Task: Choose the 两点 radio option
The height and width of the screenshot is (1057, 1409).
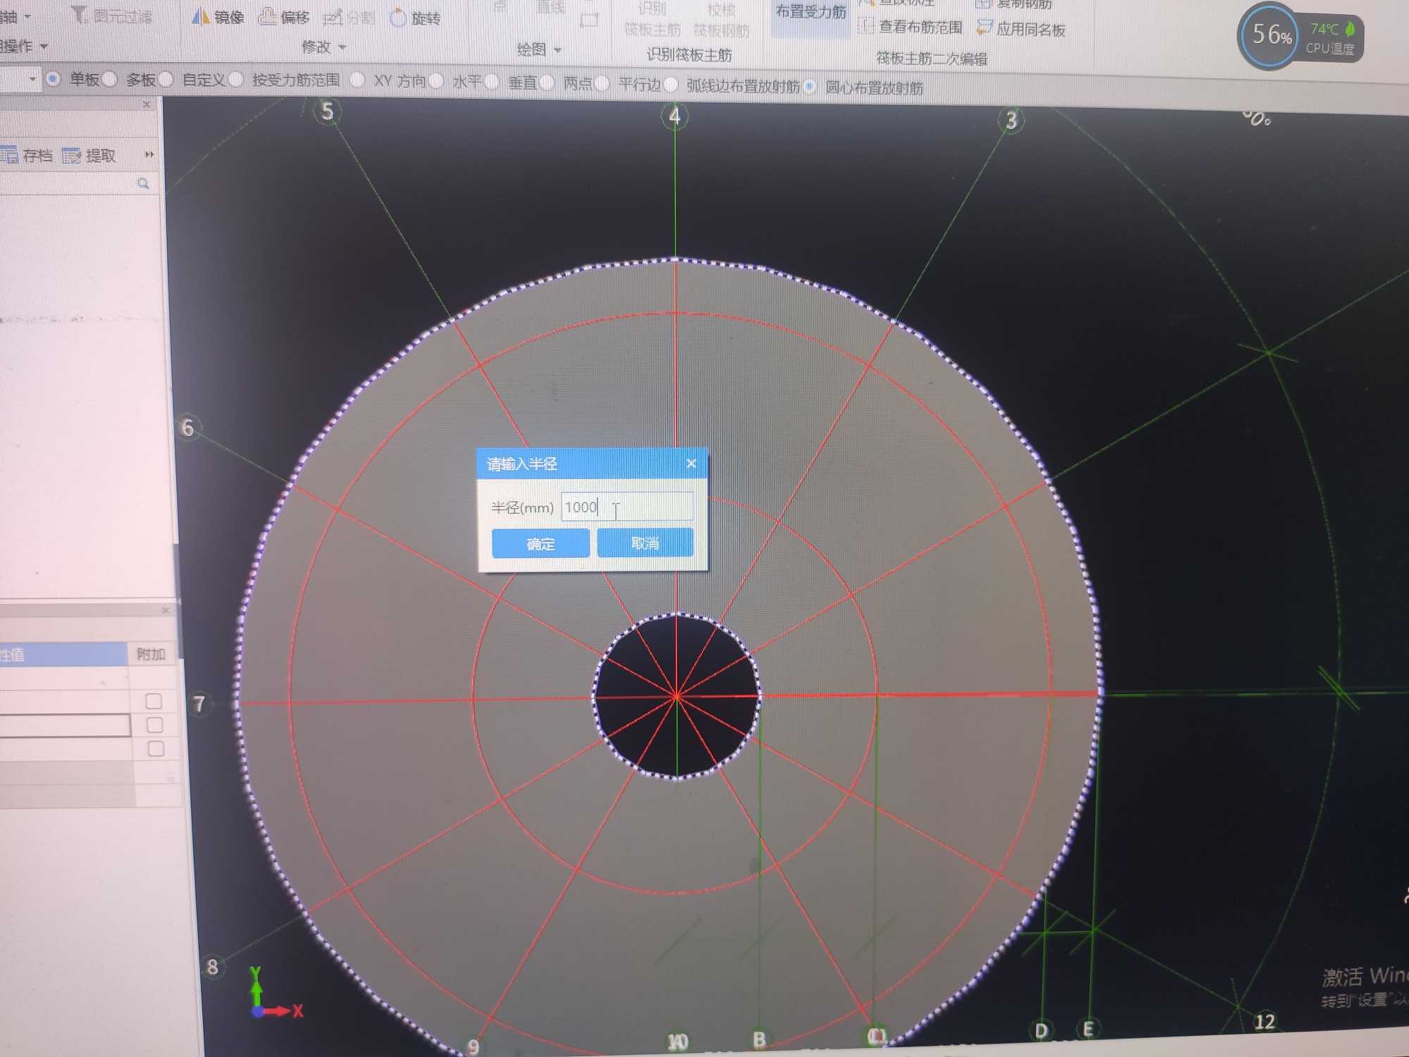Action: [547, 83]
